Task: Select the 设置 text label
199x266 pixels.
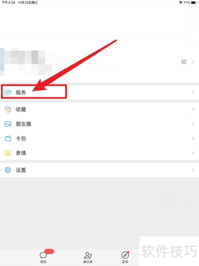Action: 21,170
